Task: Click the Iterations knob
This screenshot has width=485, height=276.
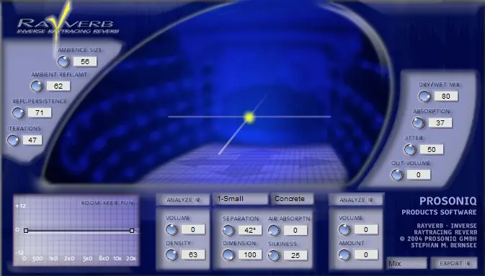Action: (x=13, y=141)
